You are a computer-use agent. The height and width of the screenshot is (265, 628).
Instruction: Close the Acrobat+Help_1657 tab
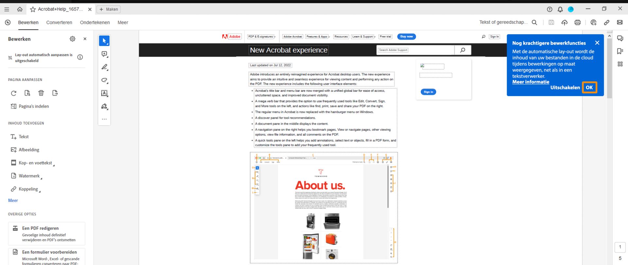pos(90,9)
